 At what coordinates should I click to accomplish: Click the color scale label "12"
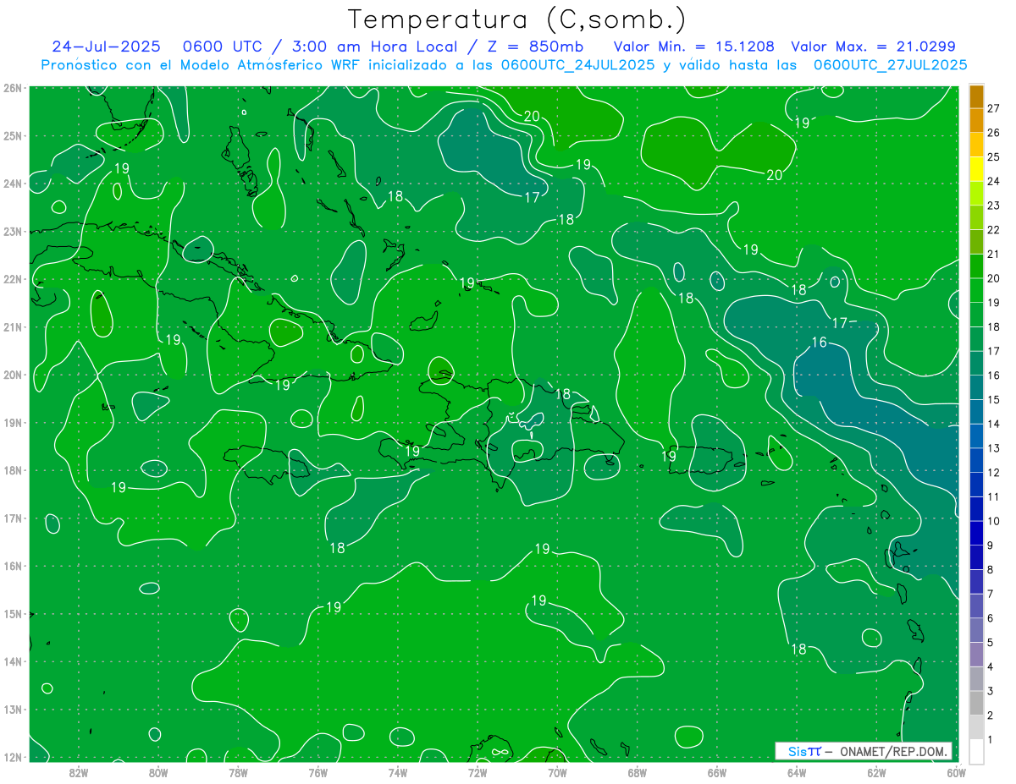coord(993,472)
